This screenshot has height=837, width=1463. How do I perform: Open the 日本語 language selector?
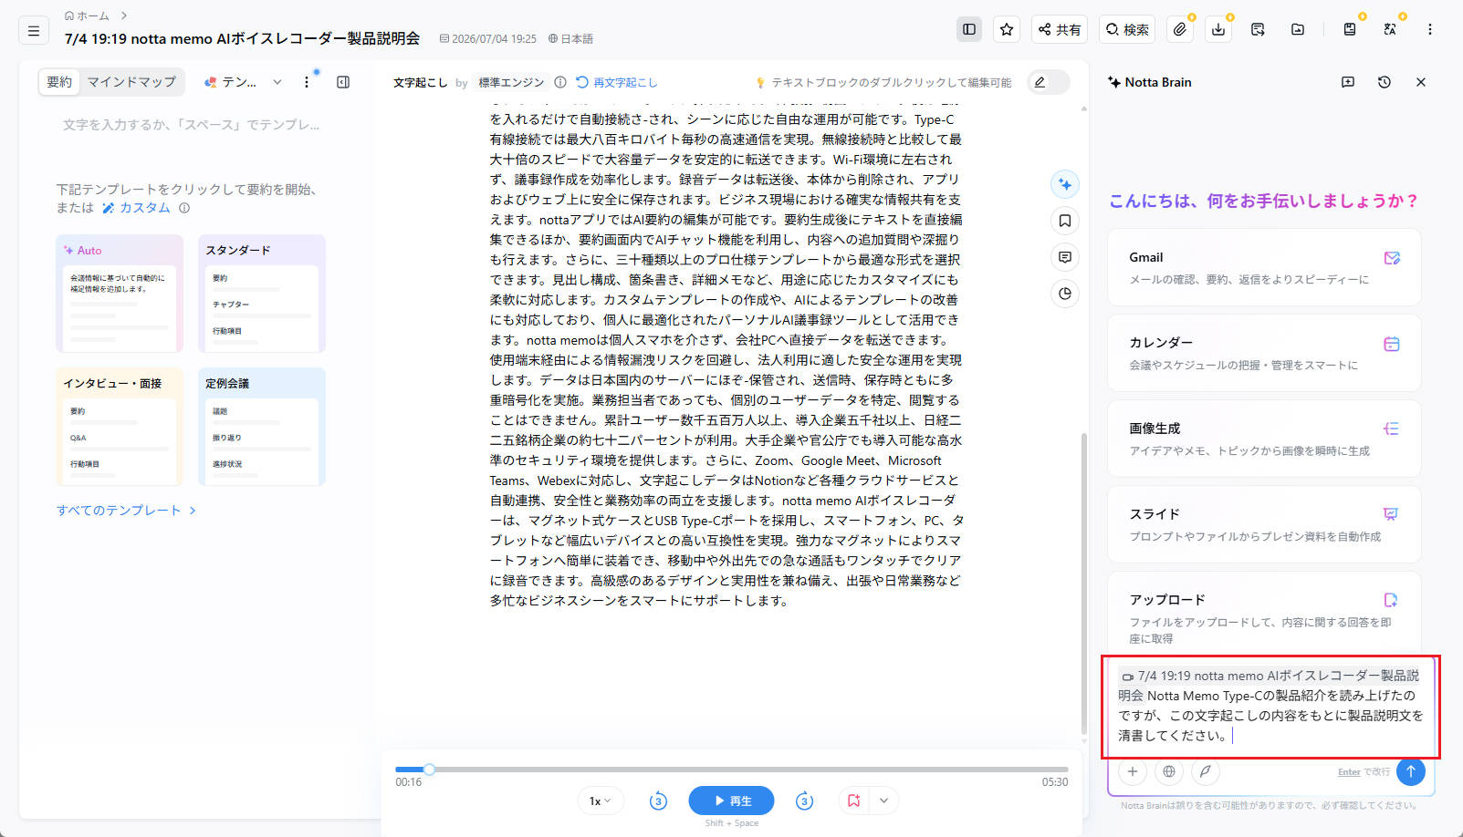coord(570,38)
